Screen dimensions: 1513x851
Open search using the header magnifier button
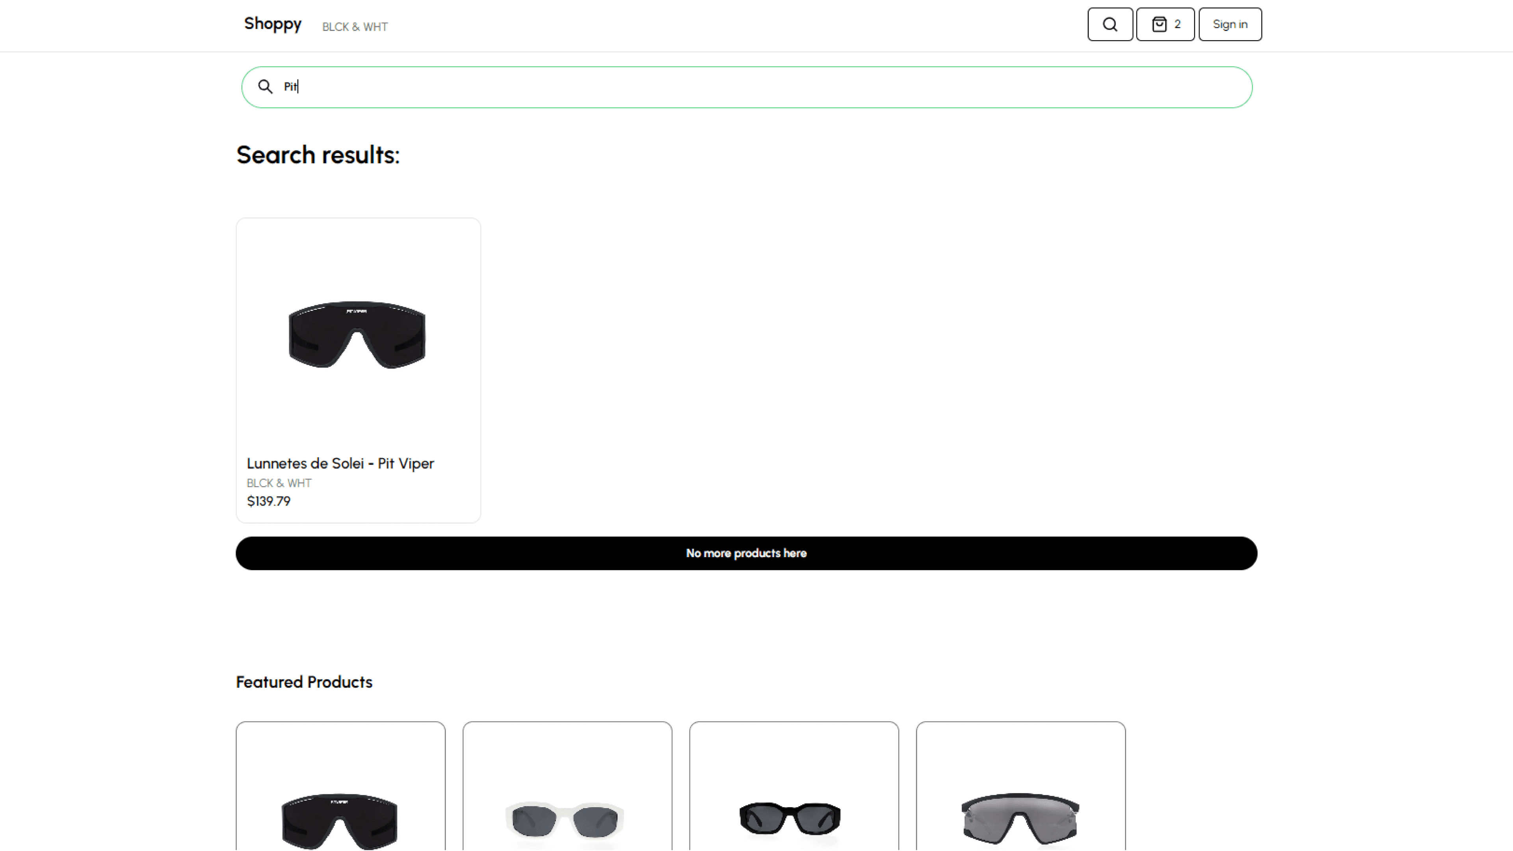[x=1110, y=24]
